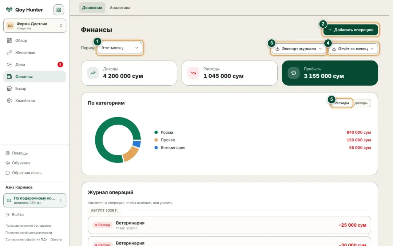
Task: Click the Обучение graduation cap icon
Action: click(x=8, y=163)
